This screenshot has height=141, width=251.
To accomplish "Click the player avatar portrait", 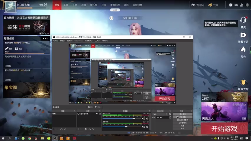I will pyautogui.click(x=10, y=7).
